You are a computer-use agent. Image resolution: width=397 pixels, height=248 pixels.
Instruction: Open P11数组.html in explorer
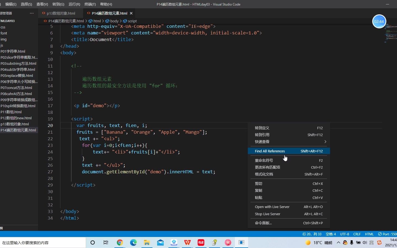(19, 112)
